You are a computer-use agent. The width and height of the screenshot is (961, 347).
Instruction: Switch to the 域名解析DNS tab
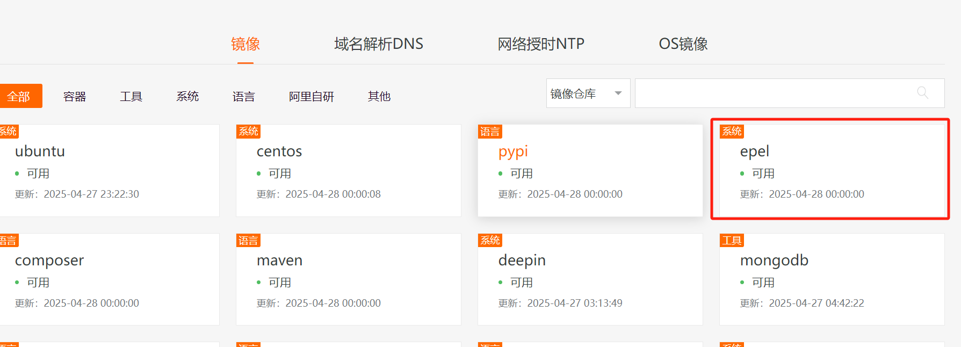pyautogui.click(x=379, y=44)
